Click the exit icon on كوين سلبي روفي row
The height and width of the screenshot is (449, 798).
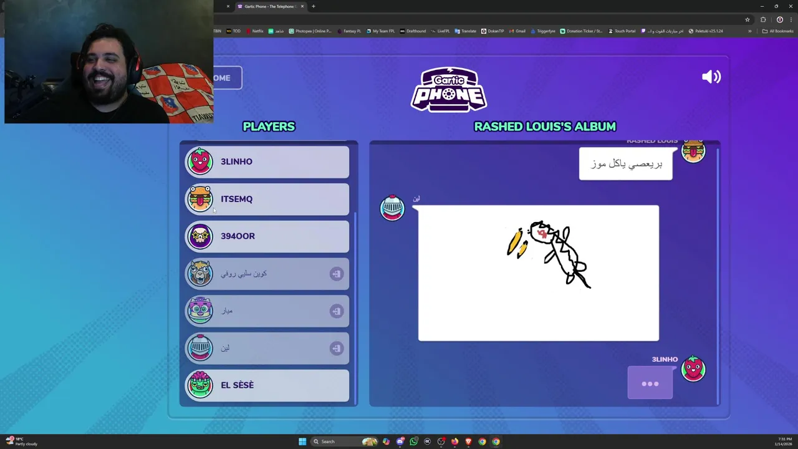(x=337, y=274)
